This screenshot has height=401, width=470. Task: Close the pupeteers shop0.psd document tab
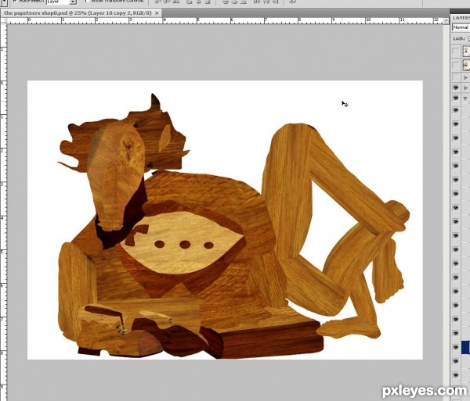point(157,13)
